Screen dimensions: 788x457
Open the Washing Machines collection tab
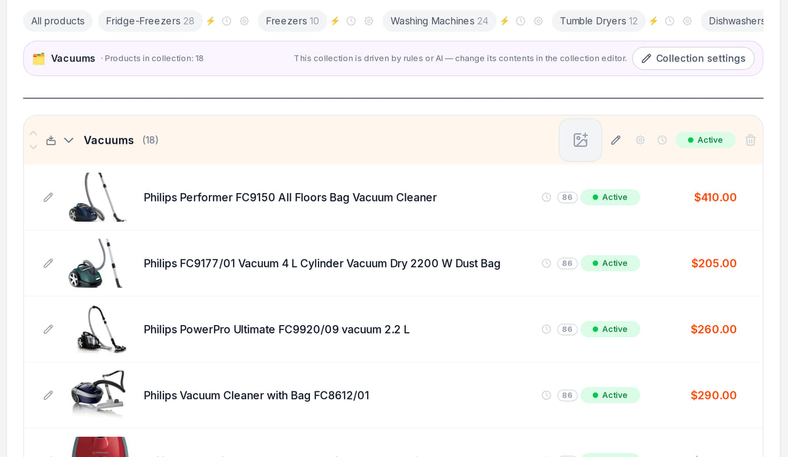pyautogui.click(x=439, y=21)
